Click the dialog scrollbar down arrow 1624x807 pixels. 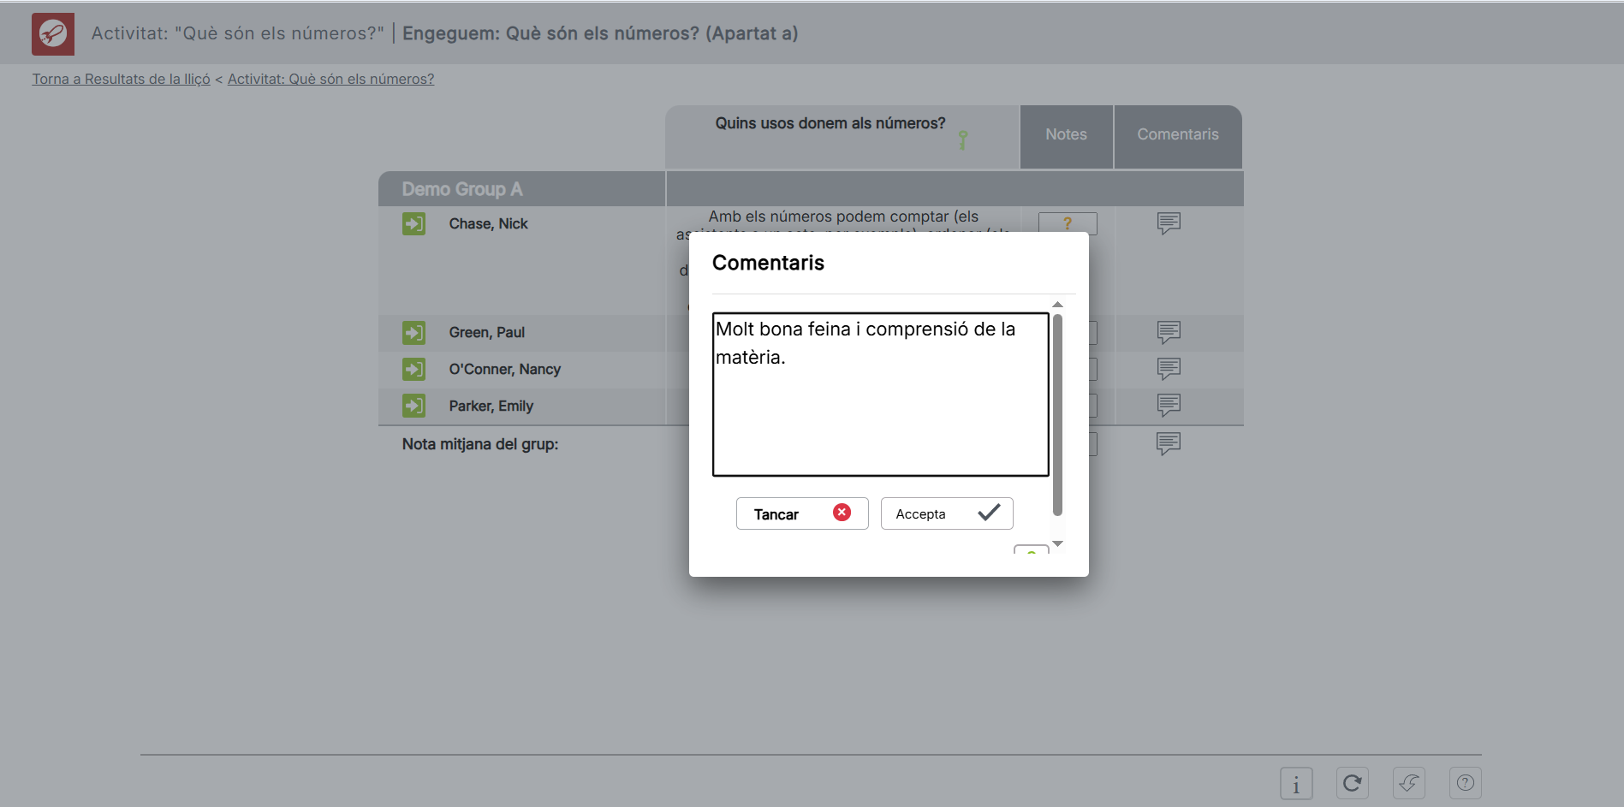click(x=1057, y=544)
